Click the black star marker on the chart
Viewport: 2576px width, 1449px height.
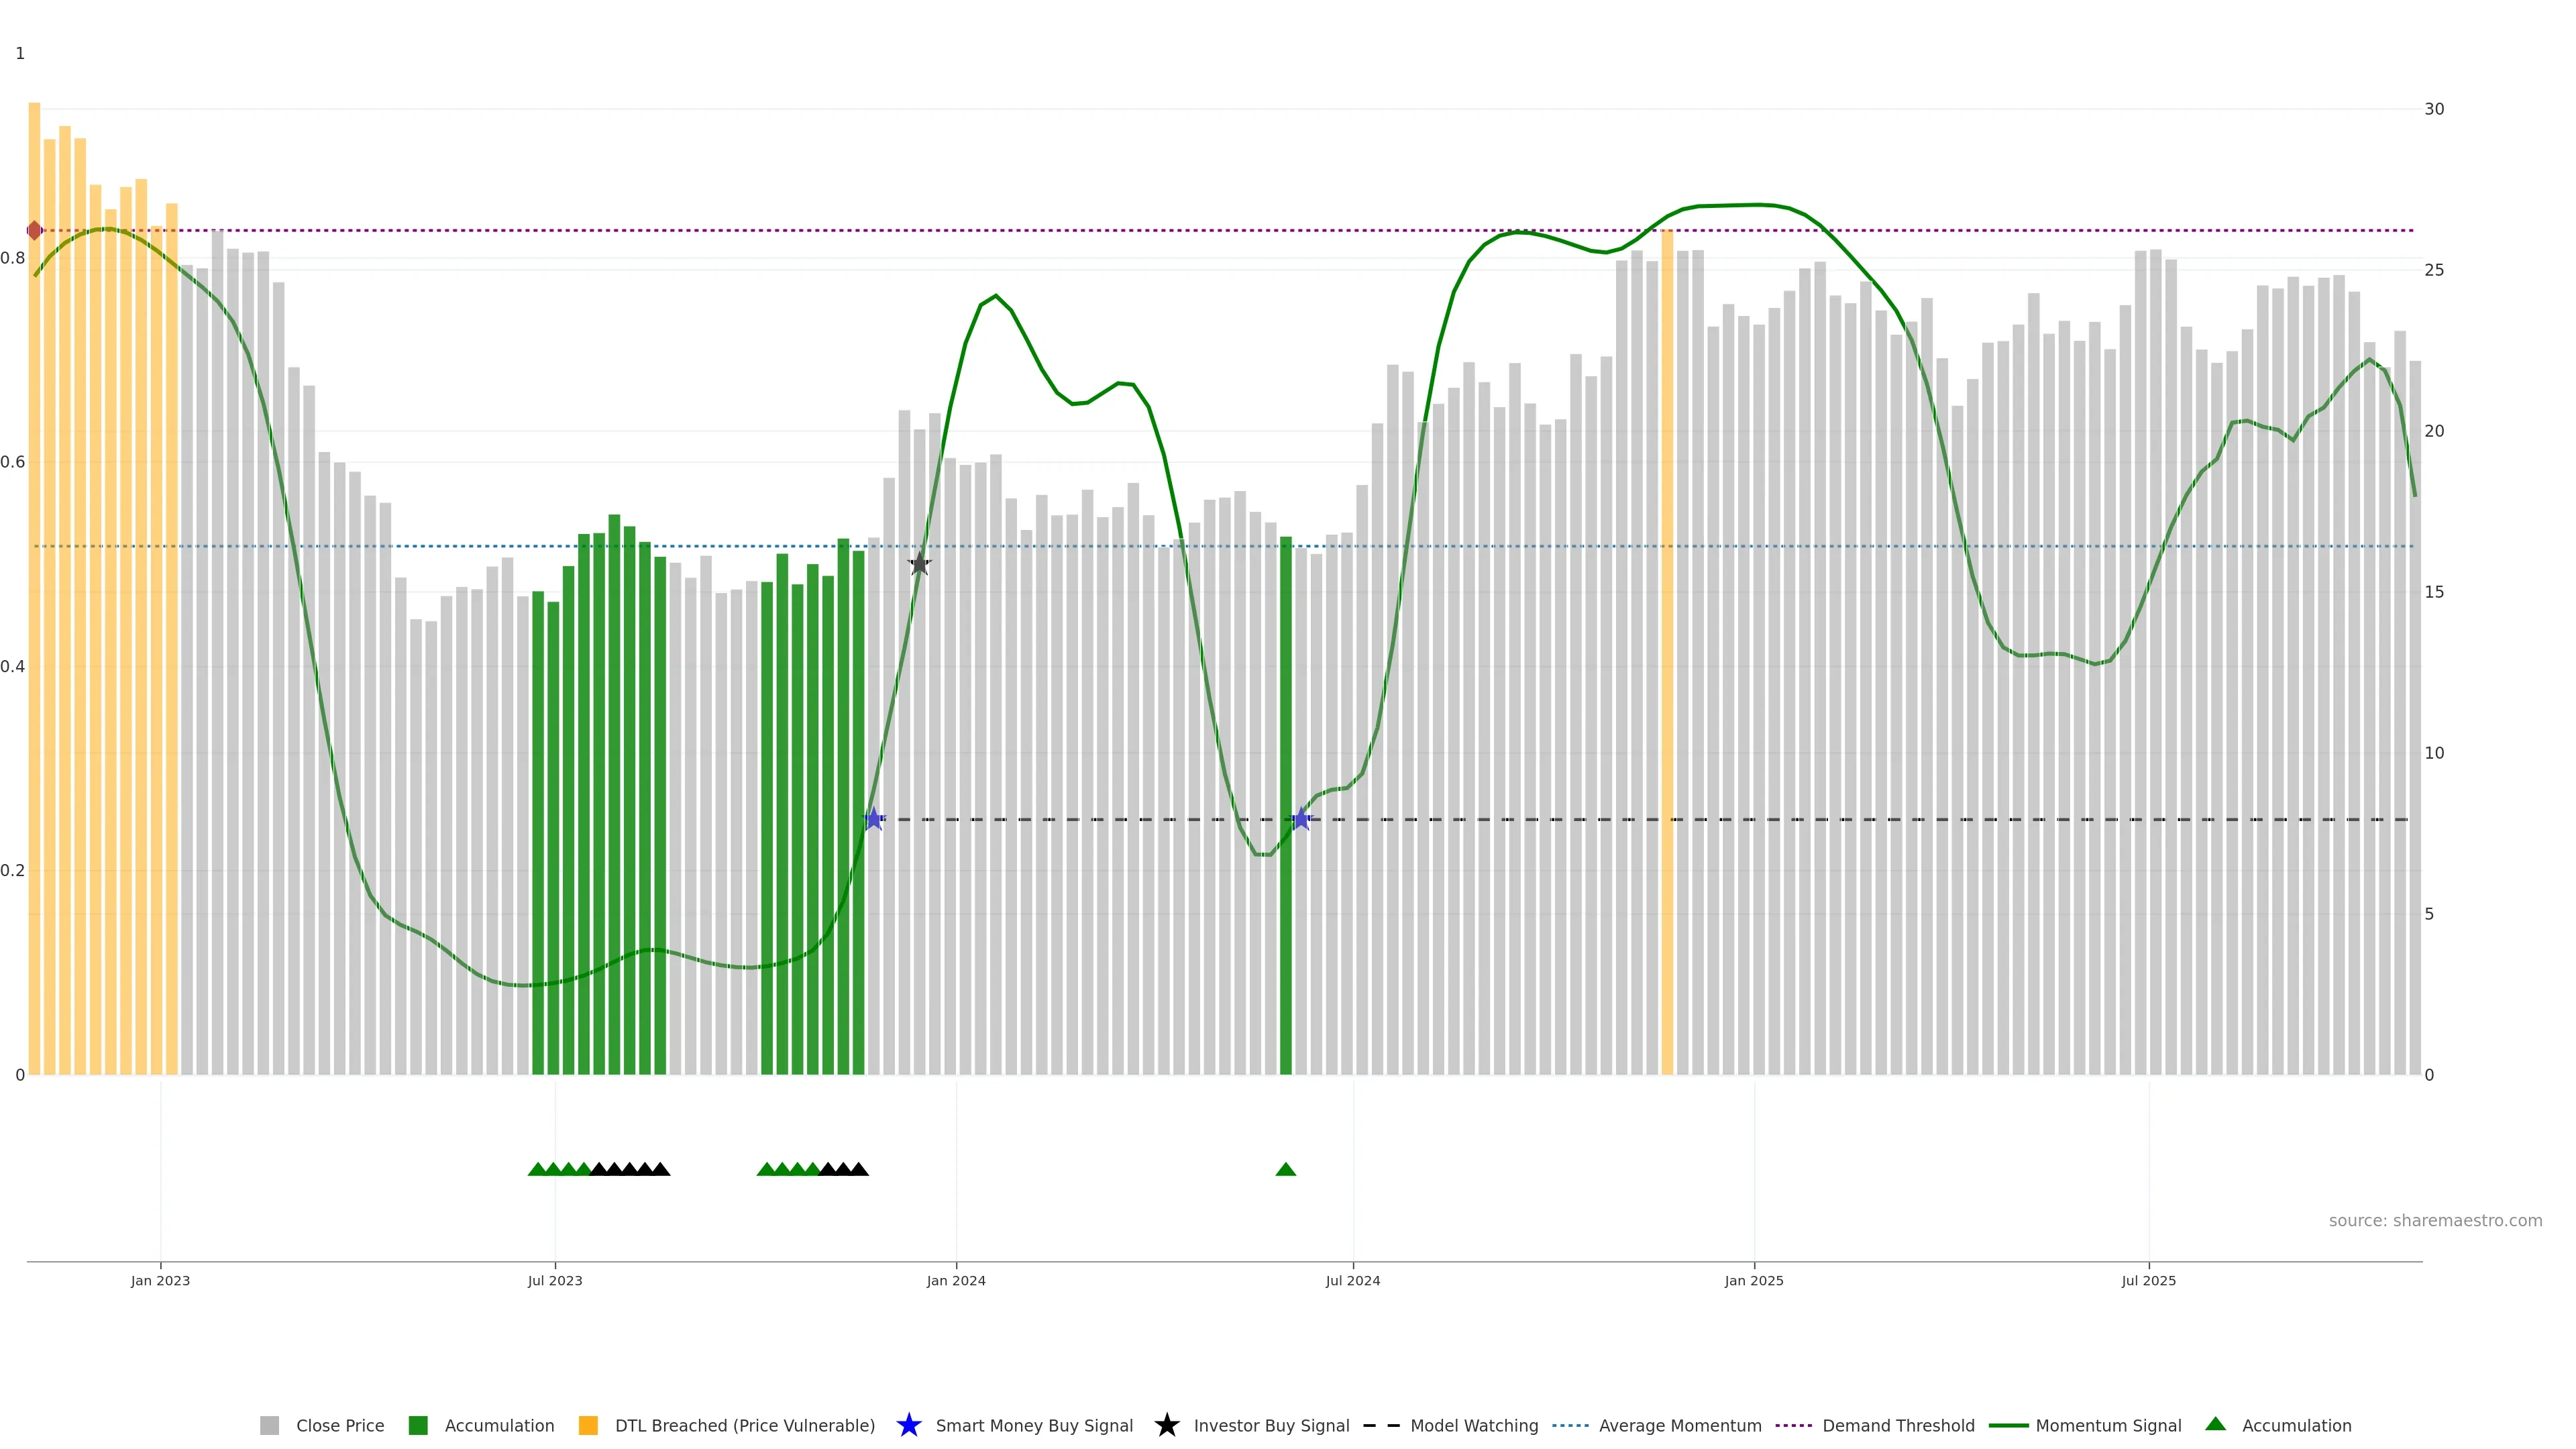[x=919, y=564]
